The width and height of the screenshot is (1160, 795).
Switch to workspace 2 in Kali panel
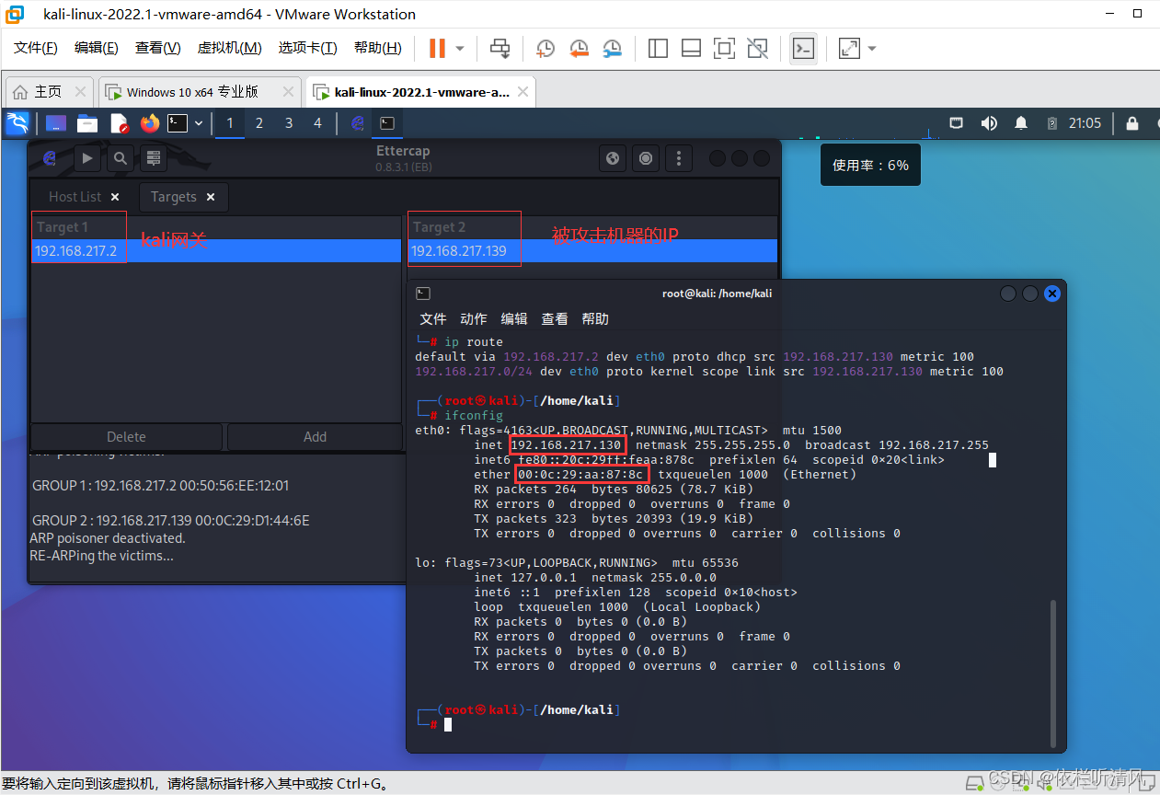tap(258, 122)
